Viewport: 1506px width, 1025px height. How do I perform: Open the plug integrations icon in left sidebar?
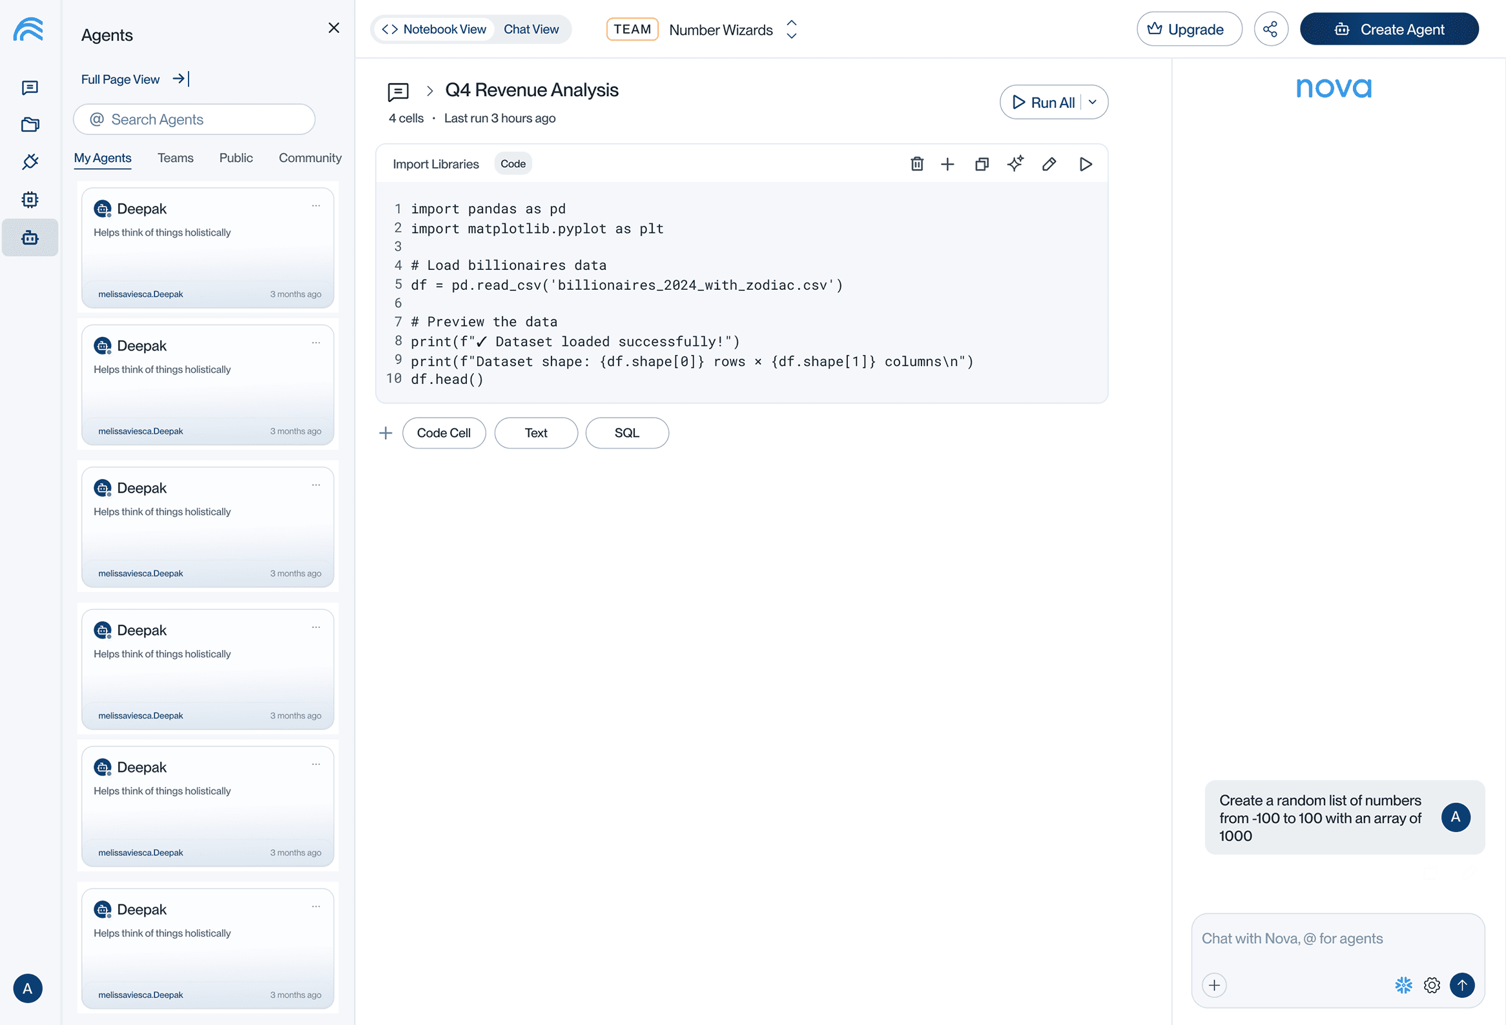coord(30,161)
